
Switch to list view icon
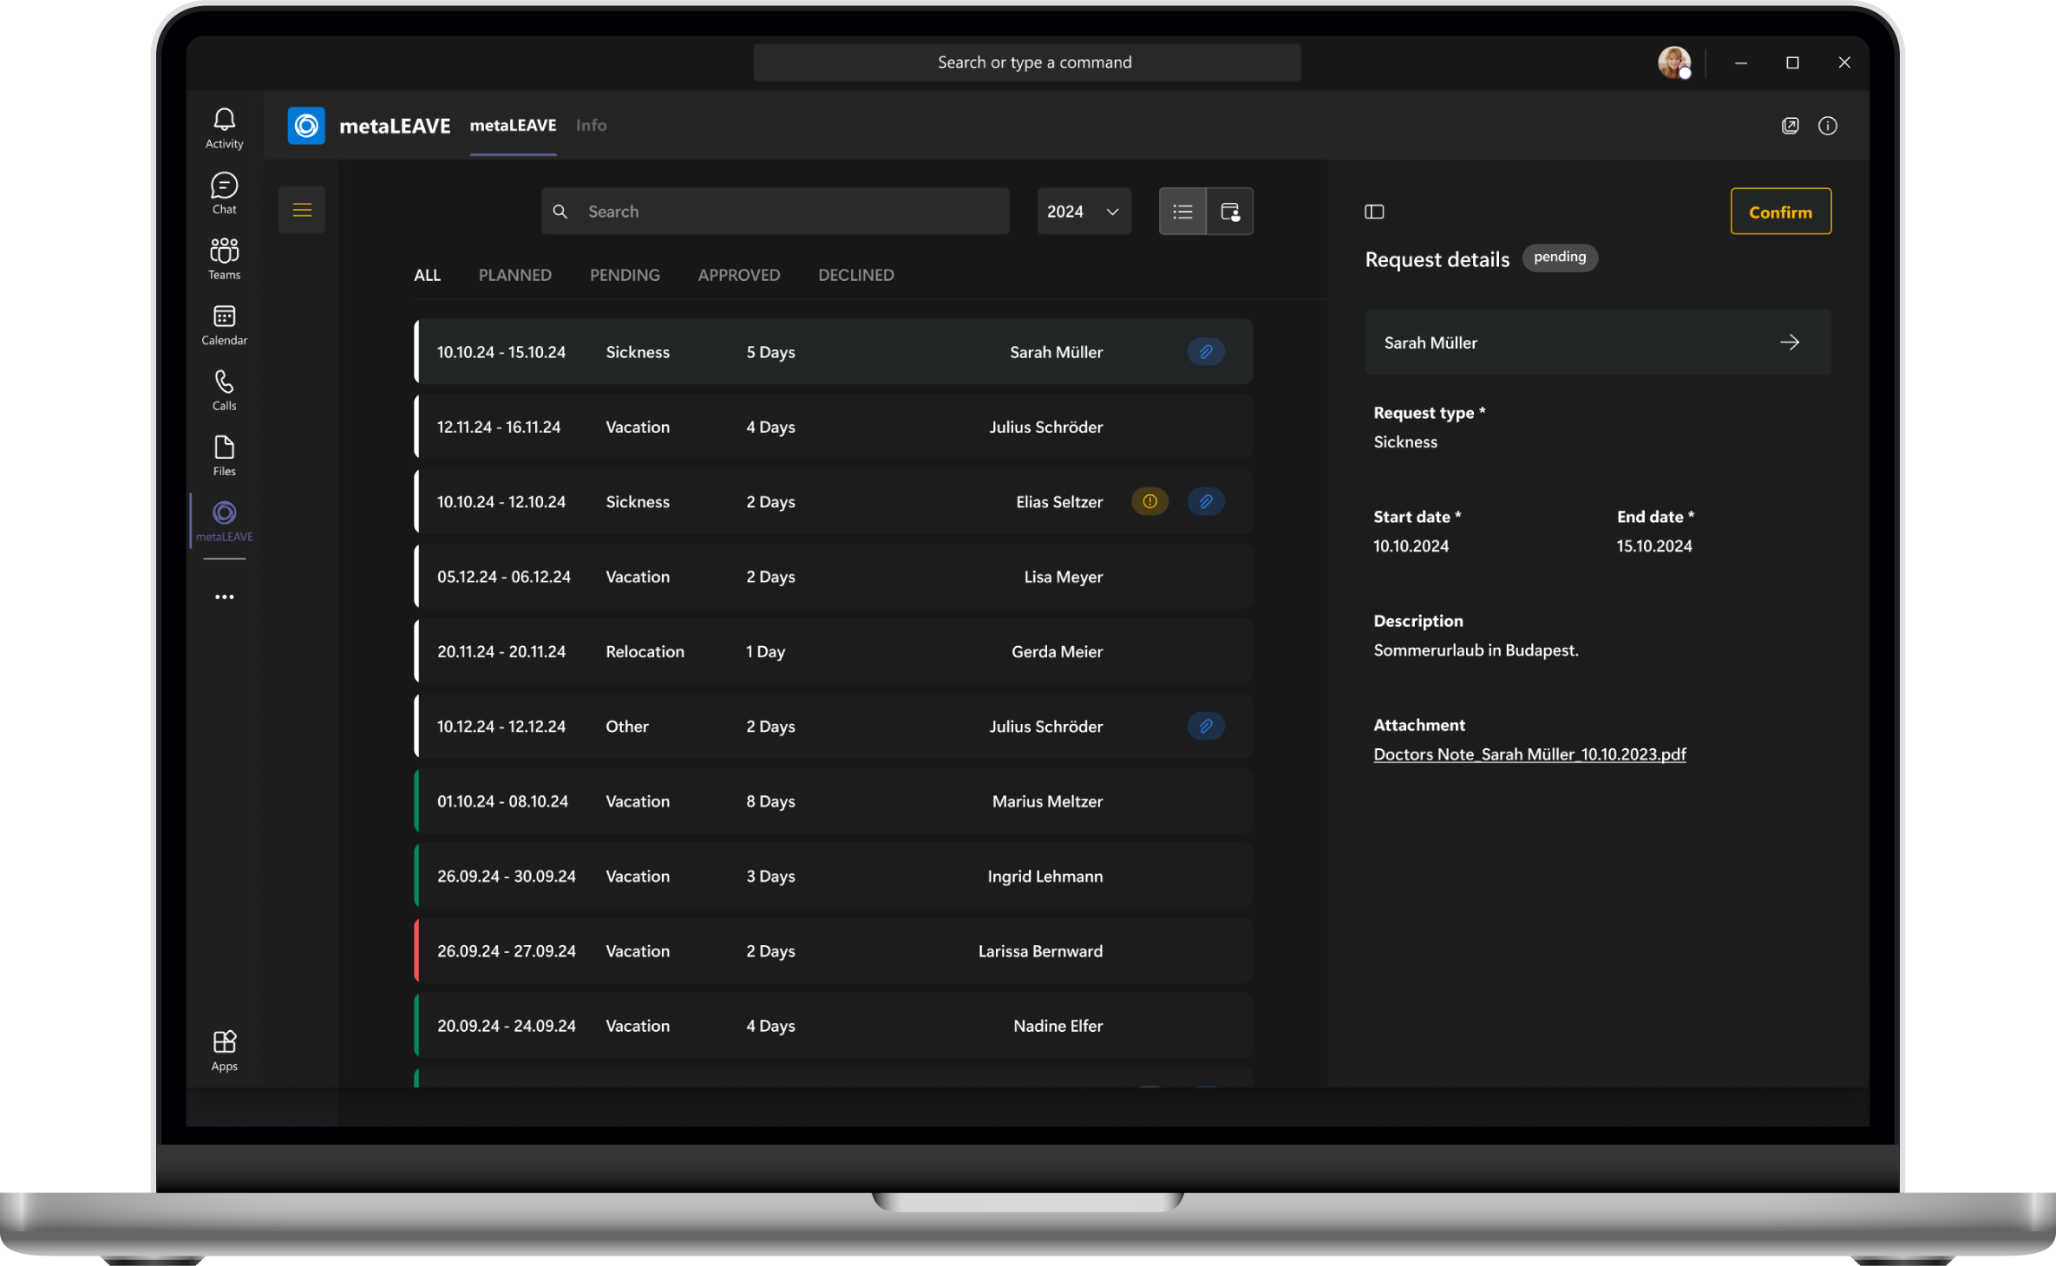[x=1182, y=212]
